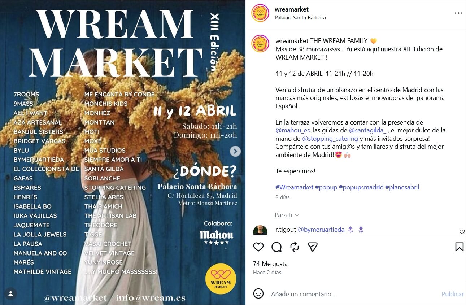Image resolution: width=466 pixels, height=305 pixels.
Task: Save the post with the bookmark icon
Action: coord(459,247)
